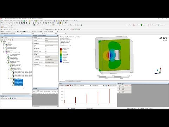
Task: Toggle Wireframe display mode
Action: pos(37,25)
